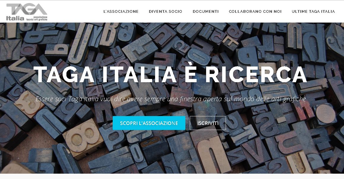Click the 'associazione tecnici arti grafiche' logo tagline
The height and width of the screenshot is (179, 344).
(x=37, y=18)
